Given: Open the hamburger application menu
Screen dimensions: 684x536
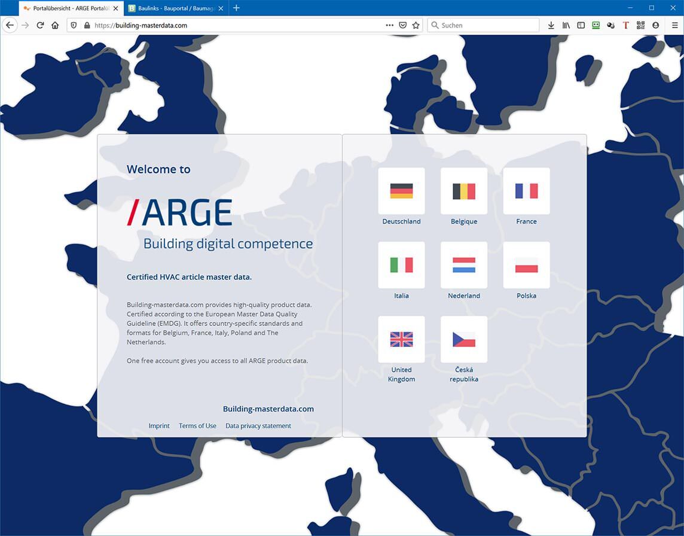Looking at the screenshot, I should pyautogui.click(x=674, y=25).
